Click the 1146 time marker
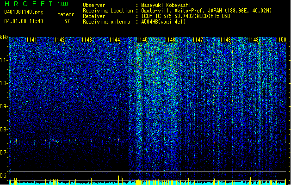The width and height of the screenshot is (291, 185). coord(170,40)
